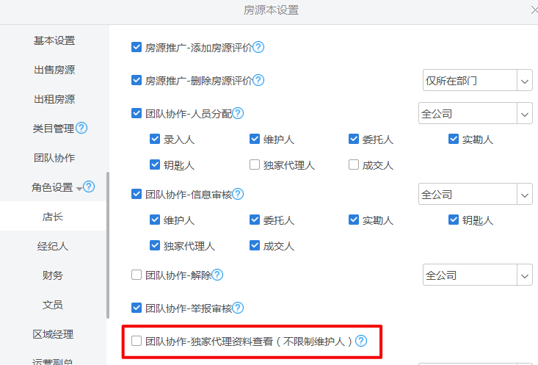Select 经纪人 role

click(53, 246)
